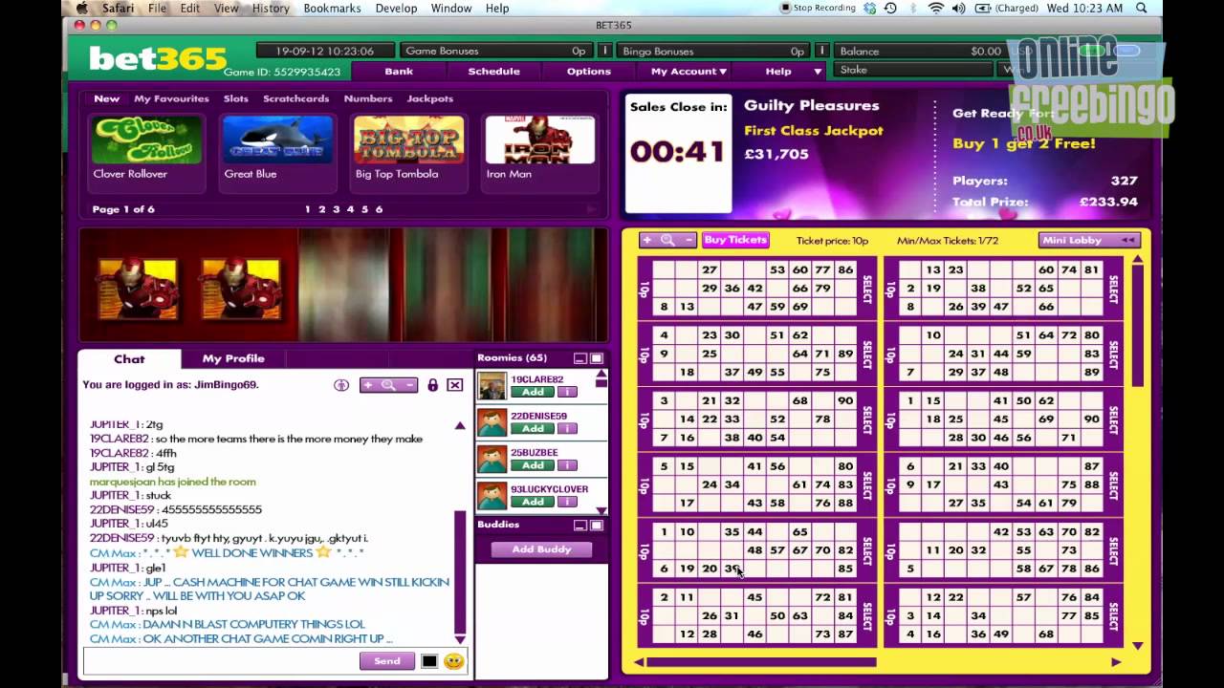The height and width of the screenshot is (688, 1224).
Task: Open Bingo Bonuses info icon
Action: 820,51
